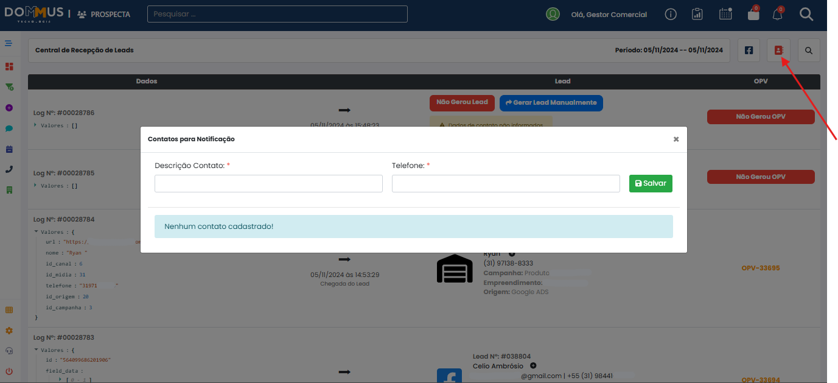Open the info circle icon in header
The height and width of the screenshot is (383, 838).
[671, 14]
